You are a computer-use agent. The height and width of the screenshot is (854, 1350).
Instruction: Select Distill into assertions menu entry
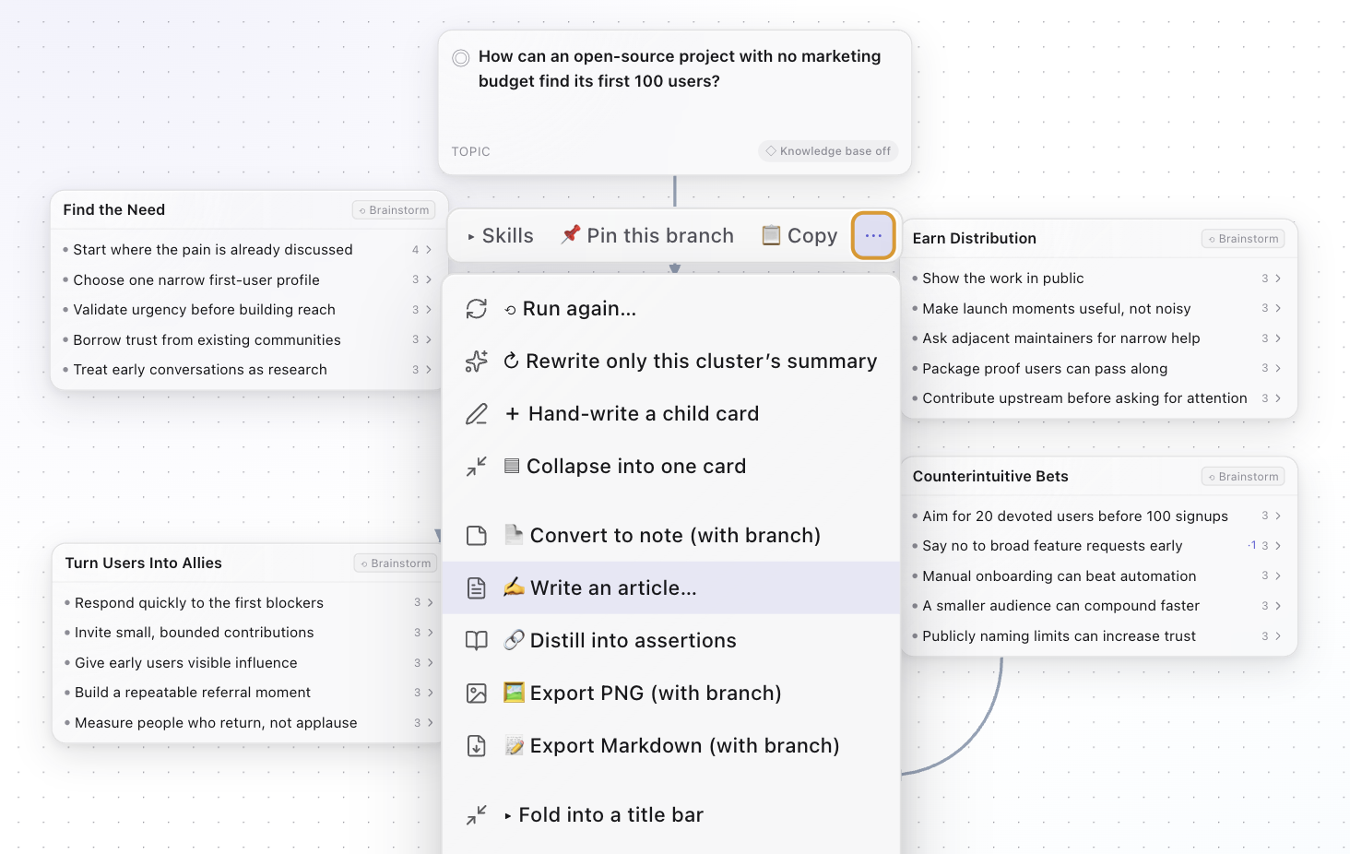pyautogui.click(x=670, y=641)
